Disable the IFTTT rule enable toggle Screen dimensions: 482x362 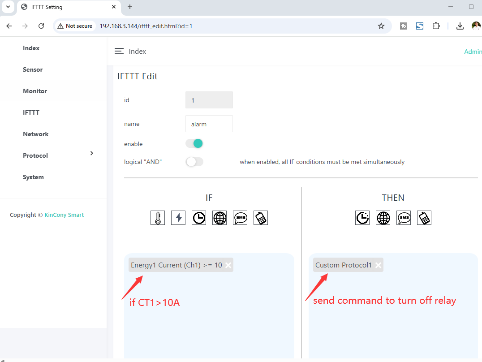tap(194, 143)
